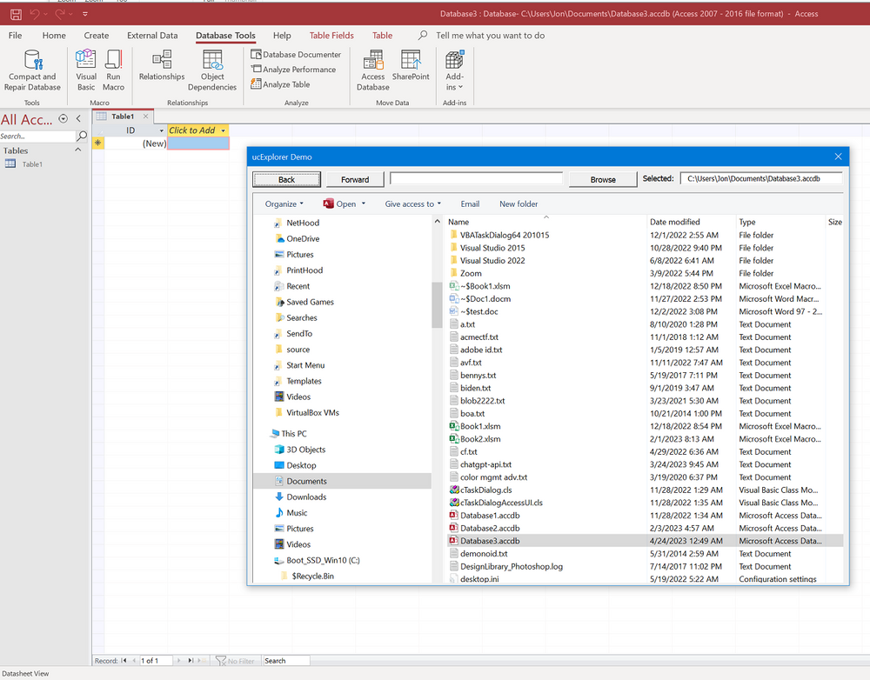
Task: Switch to the Create ribbon tab
Action: pyautogui.click(x=96, y=36)
